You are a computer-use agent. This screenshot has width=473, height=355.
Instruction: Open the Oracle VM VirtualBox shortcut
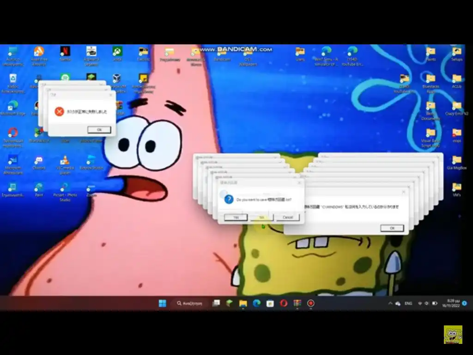[117, 83]
